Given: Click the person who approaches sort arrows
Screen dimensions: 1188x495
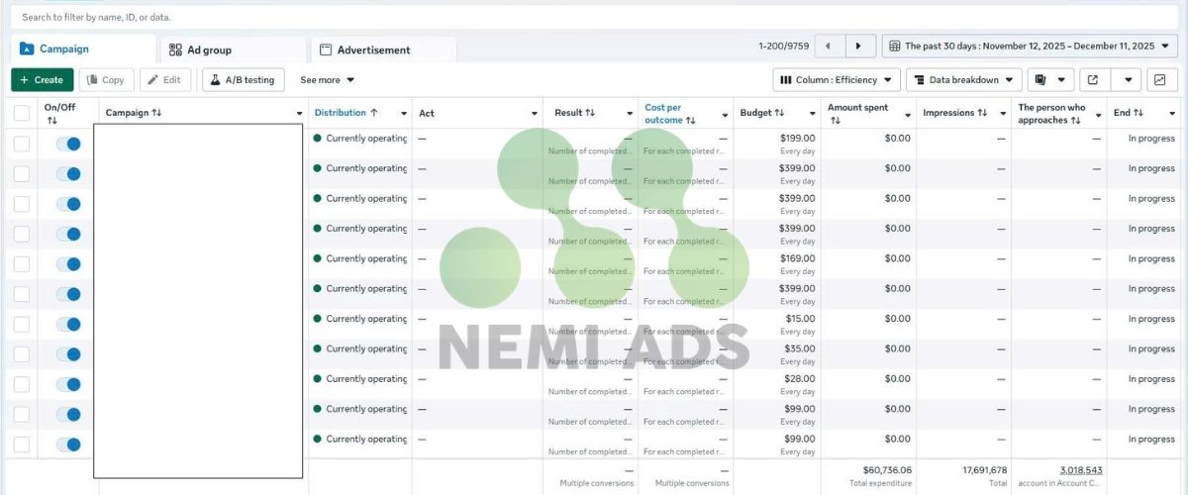Looking at the screenshot, I should click(1076, 120).
